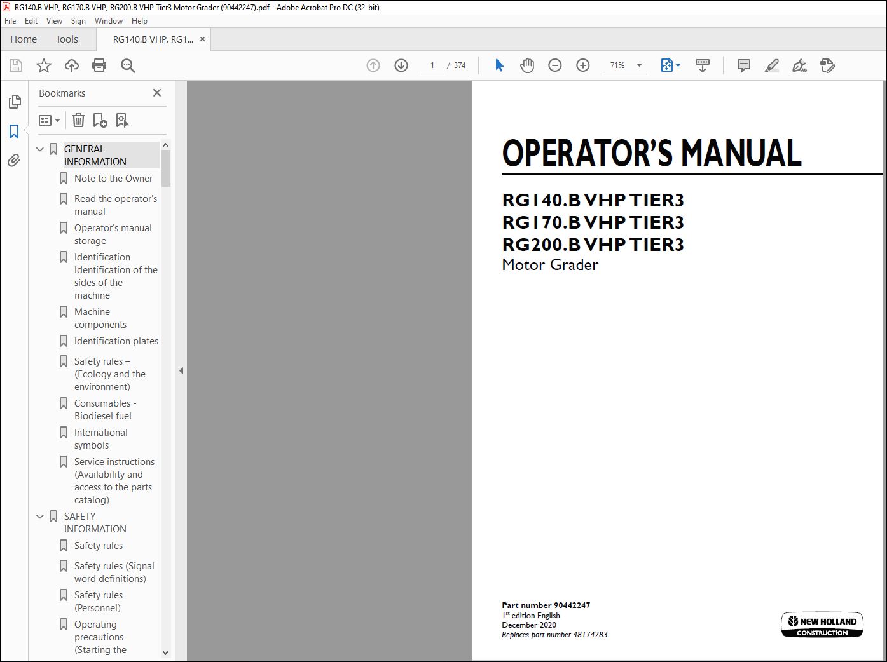This screenshot has width=887, height=662.
Task: Click the Stamp tool icon
Action: click(x=827, y=65)
